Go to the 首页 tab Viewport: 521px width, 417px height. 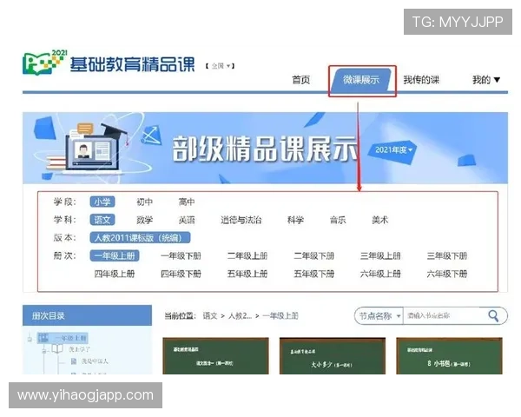pos(300,80)
